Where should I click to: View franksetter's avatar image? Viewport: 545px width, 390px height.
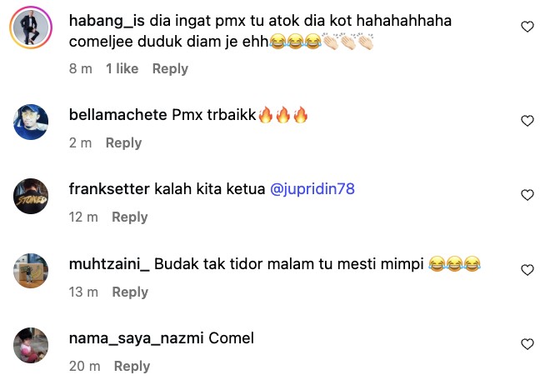pyautogui.click(x=31, y=196)
